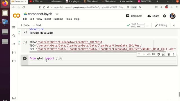The image size is (180, 101).
Task: Open reader view icon in address bar
Action: click(x=128, y=7)
